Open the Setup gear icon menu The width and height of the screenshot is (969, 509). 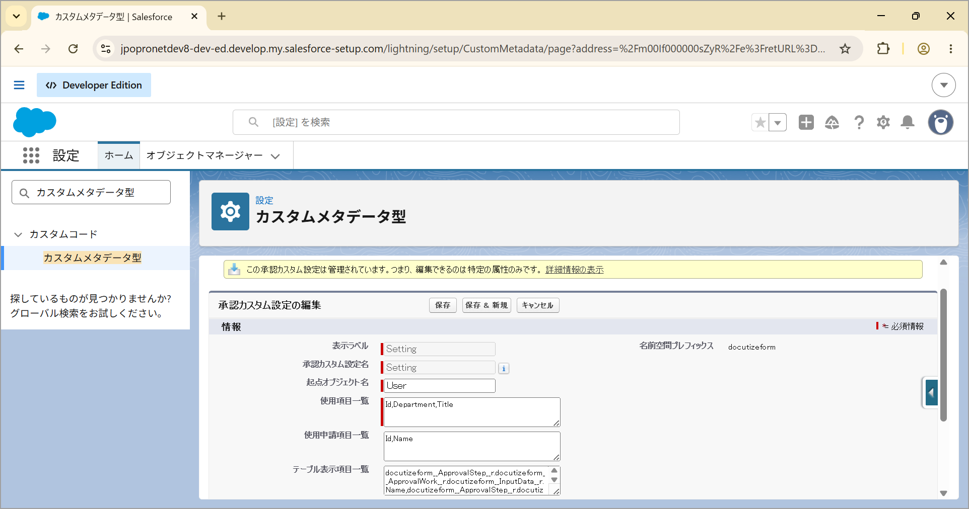[x=883, y=122]
